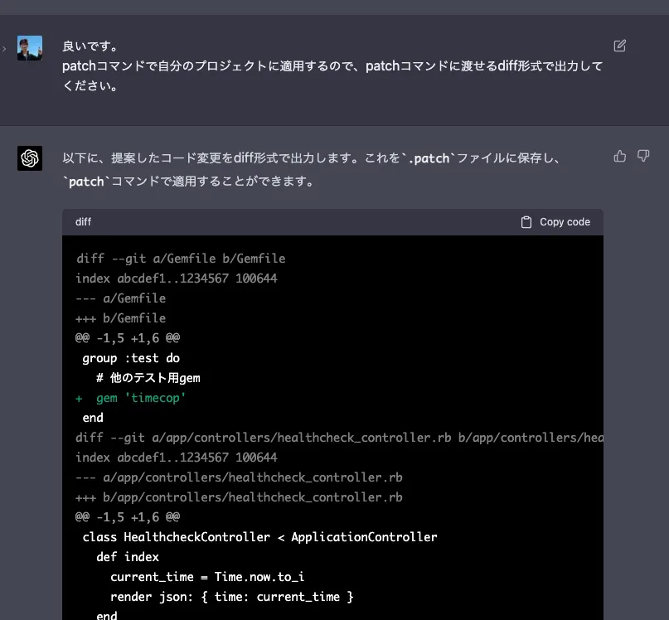Screen dimensions: 669x620
Task: Click the class HealthcheckController code line
Action: [x=259, y=537]
